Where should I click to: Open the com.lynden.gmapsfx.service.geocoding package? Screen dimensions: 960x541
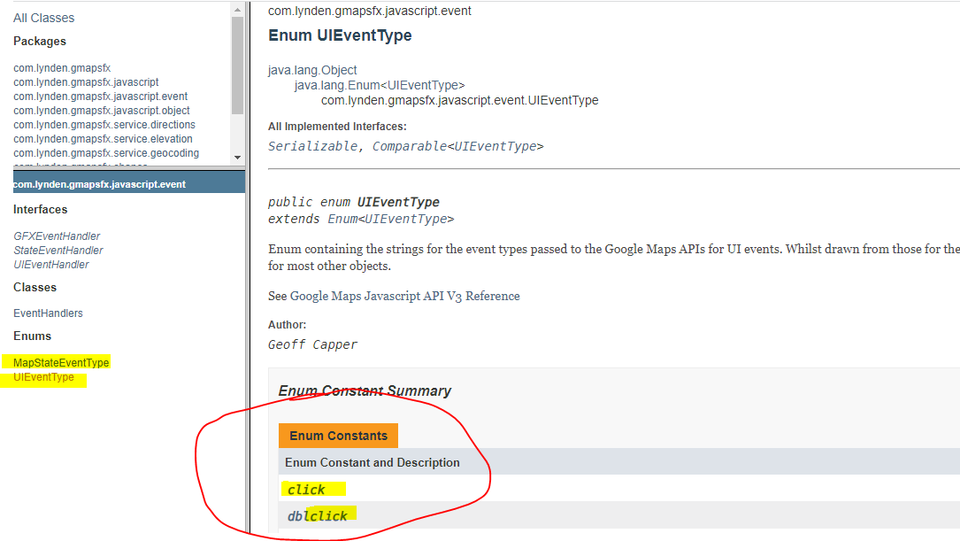tap(106, 153)
